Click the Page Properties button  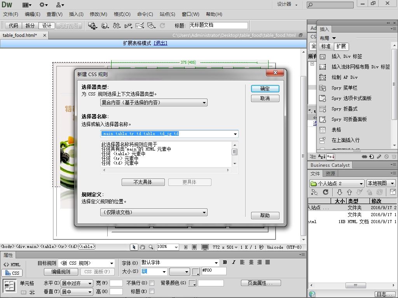(261, 283)
